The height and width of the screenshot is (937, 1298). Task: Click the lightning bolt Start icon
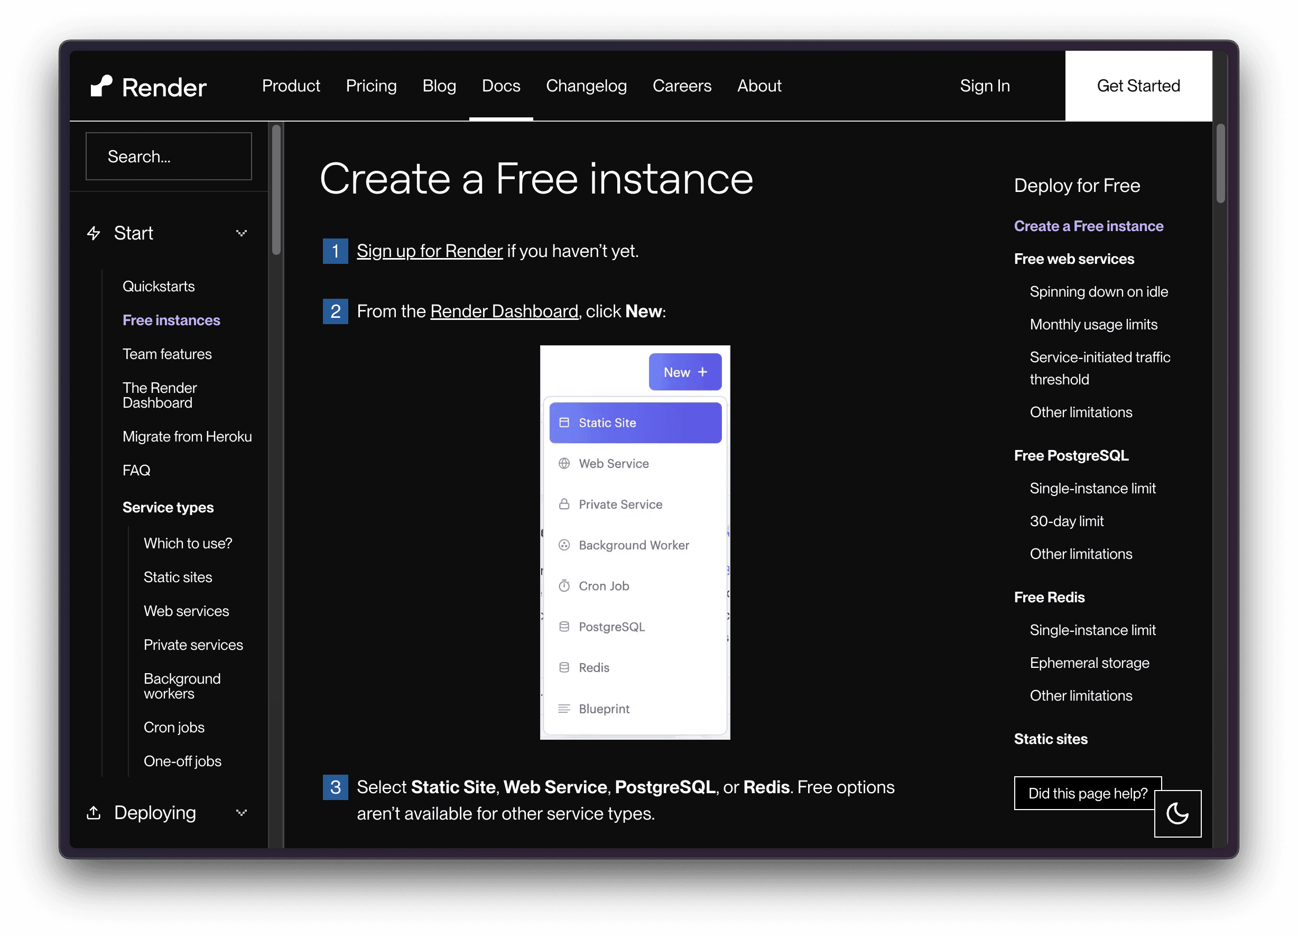94,233
